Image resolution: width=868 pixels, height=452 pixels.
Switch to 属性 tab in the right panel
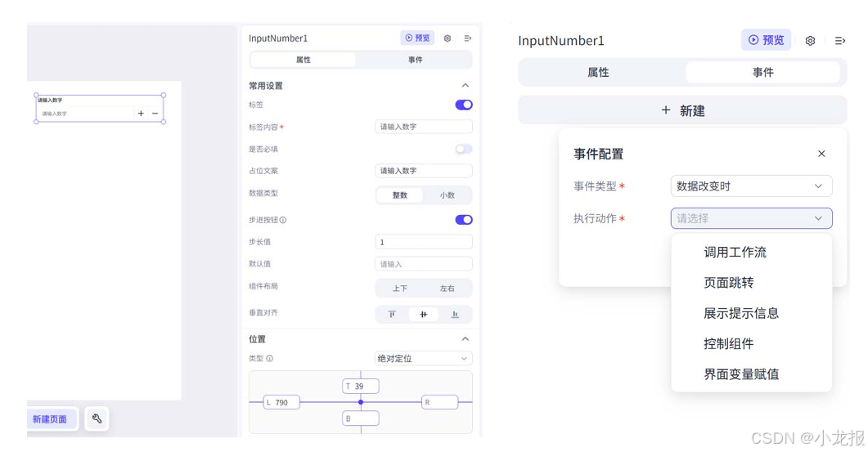pos(598,73)
